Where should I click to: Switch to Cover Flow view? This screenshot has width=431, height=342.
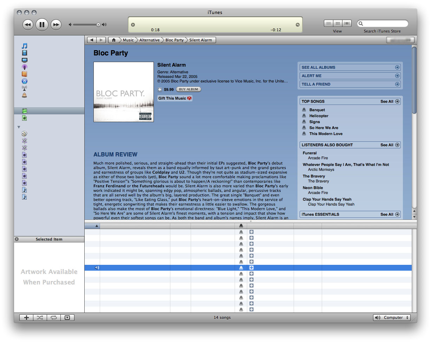(x=347, y=23)
